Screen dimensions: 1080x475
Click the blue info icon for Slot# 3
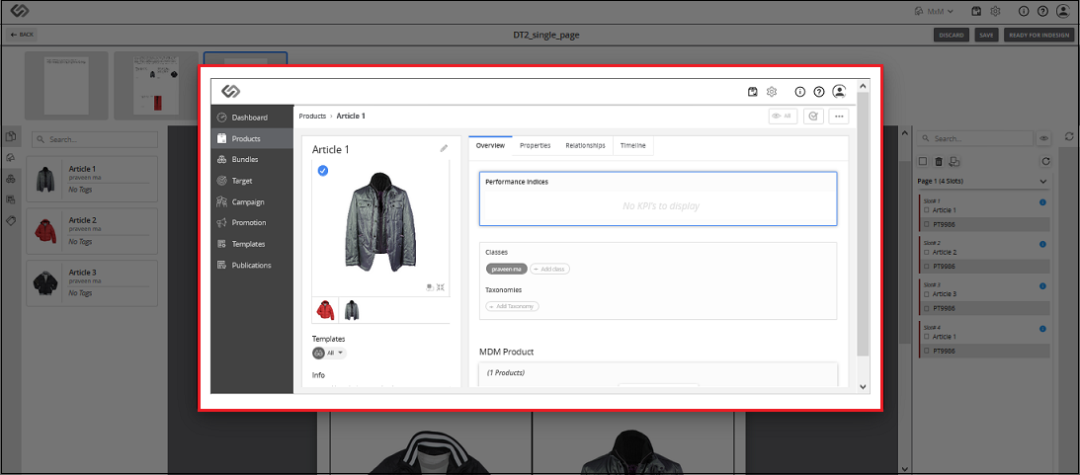[1042, 286]
